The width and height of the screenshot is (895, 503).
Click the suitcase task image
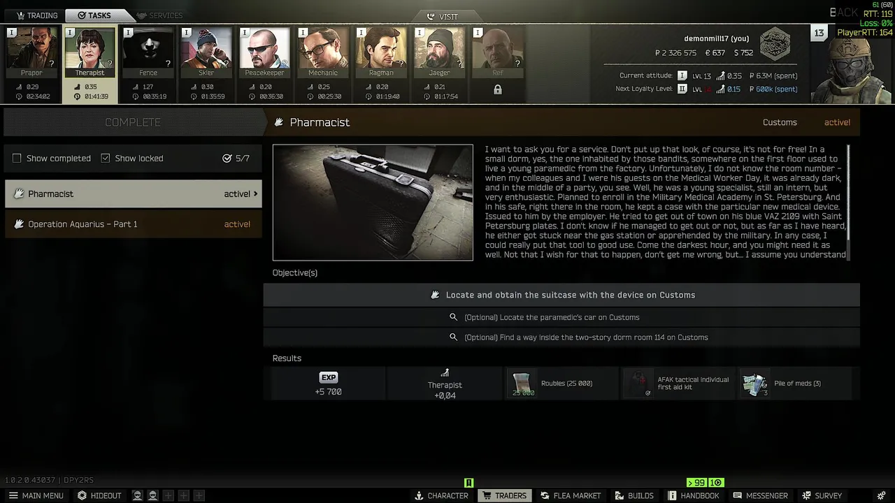tap(373, 203)
